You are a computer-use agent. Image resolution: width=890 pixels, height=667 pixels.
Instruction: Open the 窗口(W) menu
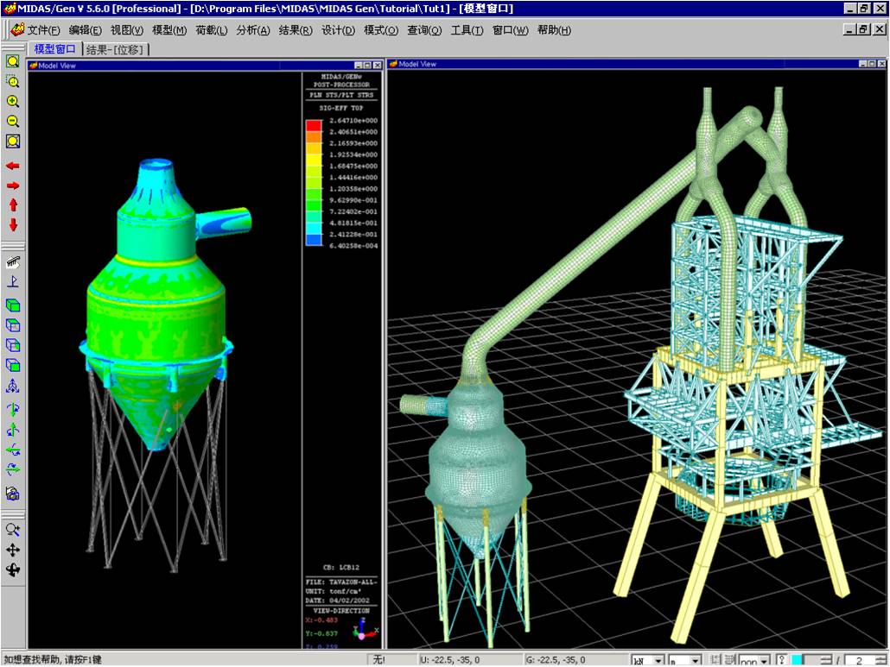(x=511, y=30)
